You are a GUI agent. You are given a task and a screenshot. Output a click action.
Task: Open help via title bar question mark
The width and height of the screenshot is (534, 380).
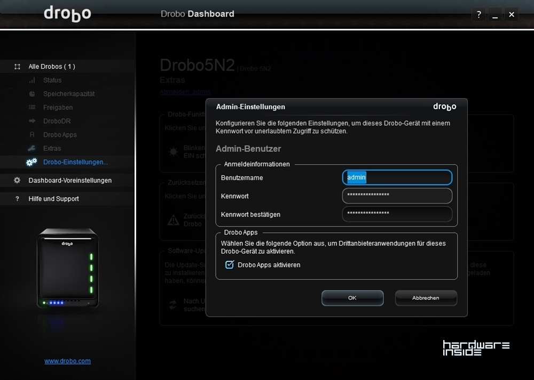[479, 14]
